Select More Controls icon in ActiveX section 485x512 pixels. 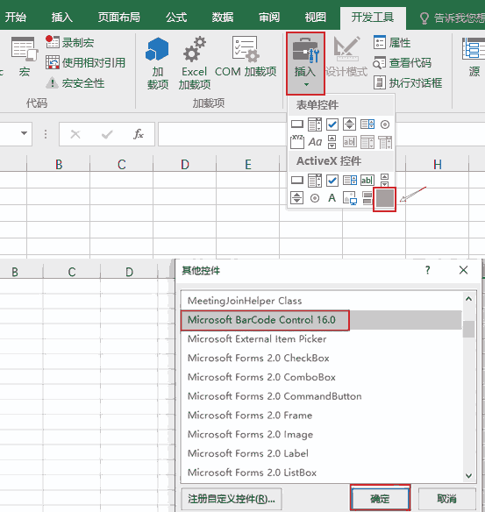point(384,198)
